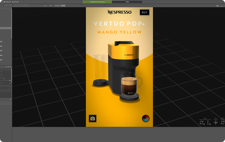Click the zoom slider handle in the toolbar

pyautogui.click(x=45, y=6)
